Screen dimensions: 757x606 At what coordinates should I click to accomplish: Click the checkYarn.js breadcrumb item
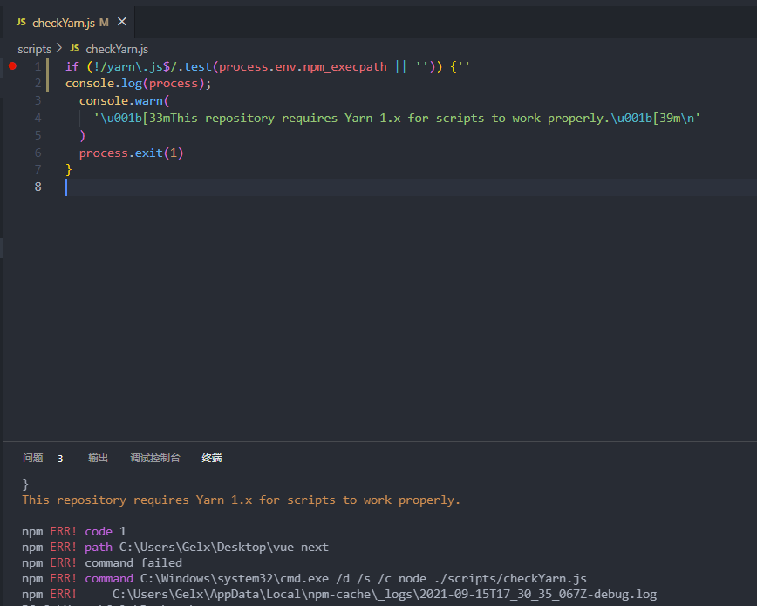point(117,49)
